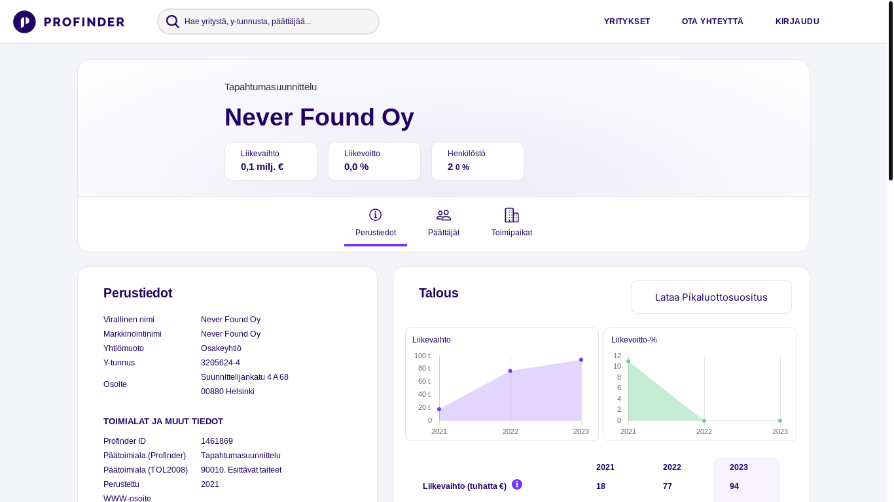The width and height of the screenshot is (894, 502).
Task: Click the page vertical scrollbar thumb
Action: [891, 91]
